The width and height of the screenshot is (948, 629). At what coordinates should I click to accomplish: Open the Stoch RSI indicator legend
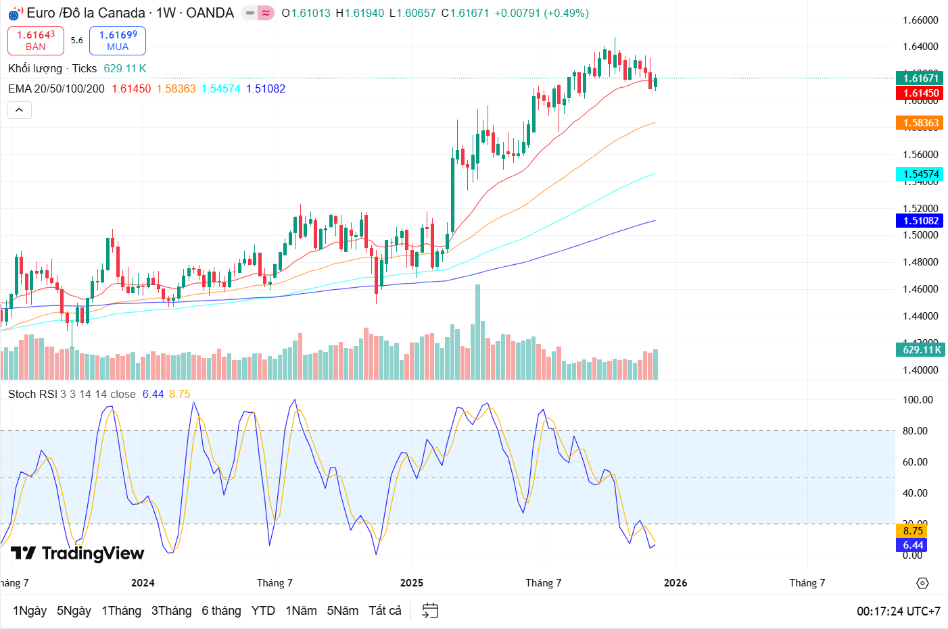coord(32,394)
